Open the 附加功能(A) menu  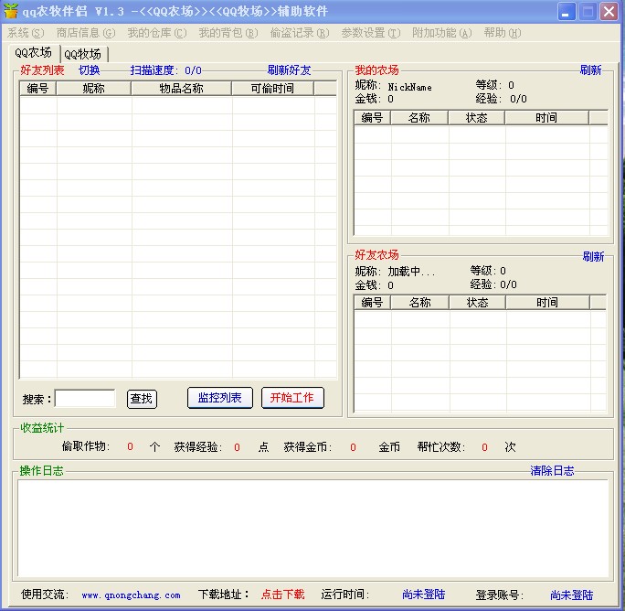click(x=442, y=33)
